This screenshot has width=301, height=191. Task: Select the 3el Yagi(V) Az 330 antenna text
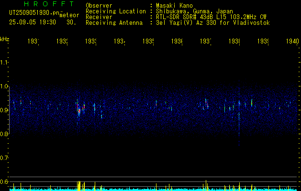(213, 23)
